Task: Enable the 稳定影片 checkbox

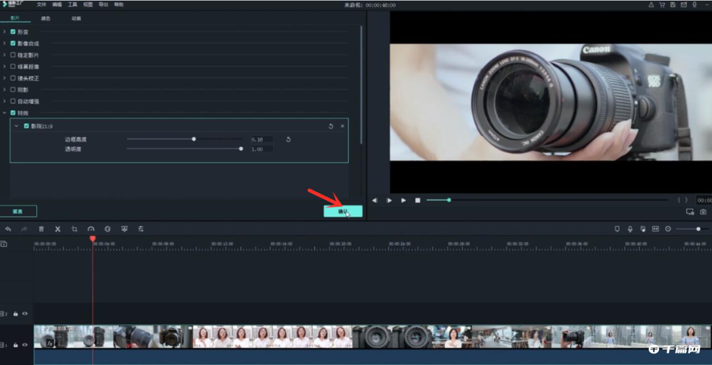Action: [13, 55]
